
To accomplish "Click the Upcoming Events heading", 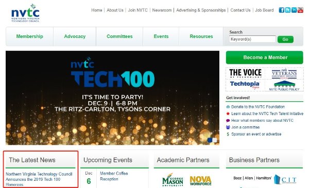I will point(108,160).
